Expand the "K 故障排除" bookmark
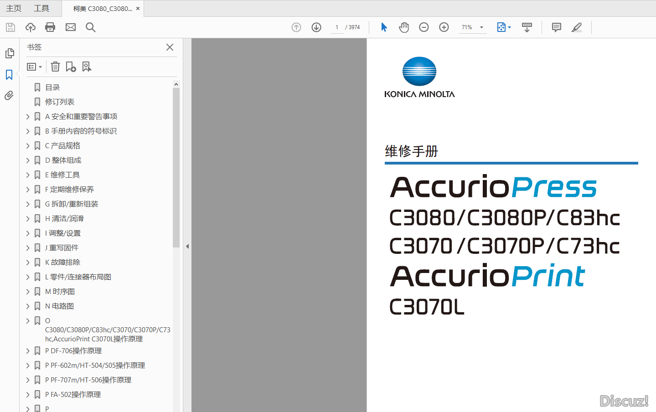 coord(28,263)
